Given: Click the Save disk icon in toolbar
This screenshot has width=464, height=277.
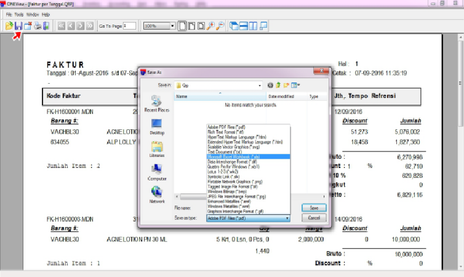Looking at the screenshot, I should [x=18, y=26].
